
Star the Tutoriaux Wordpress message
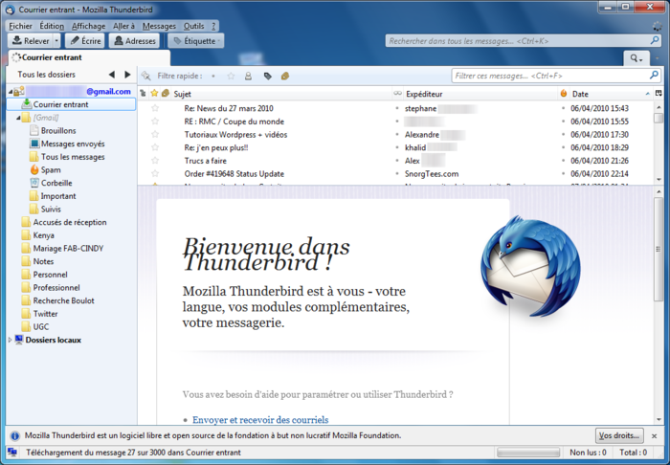pyautogui.click(x=155, y=135)
